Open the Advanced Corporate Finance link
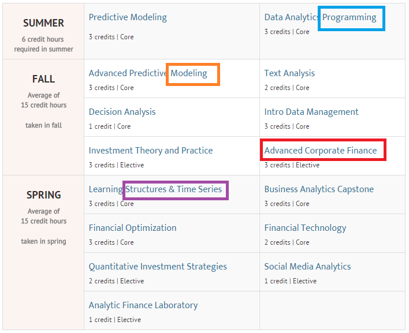The height and width of the screenshot is (333, 409). click(x=321, y=151)
